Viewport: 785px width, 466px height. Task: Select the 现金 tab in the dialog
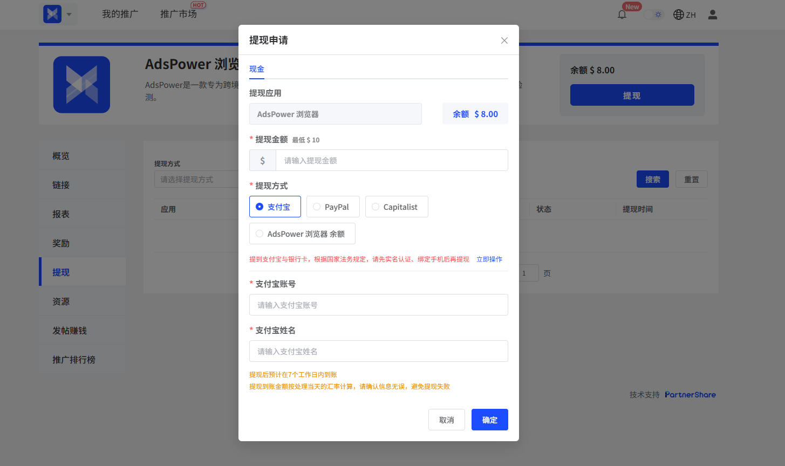point(257,69)
